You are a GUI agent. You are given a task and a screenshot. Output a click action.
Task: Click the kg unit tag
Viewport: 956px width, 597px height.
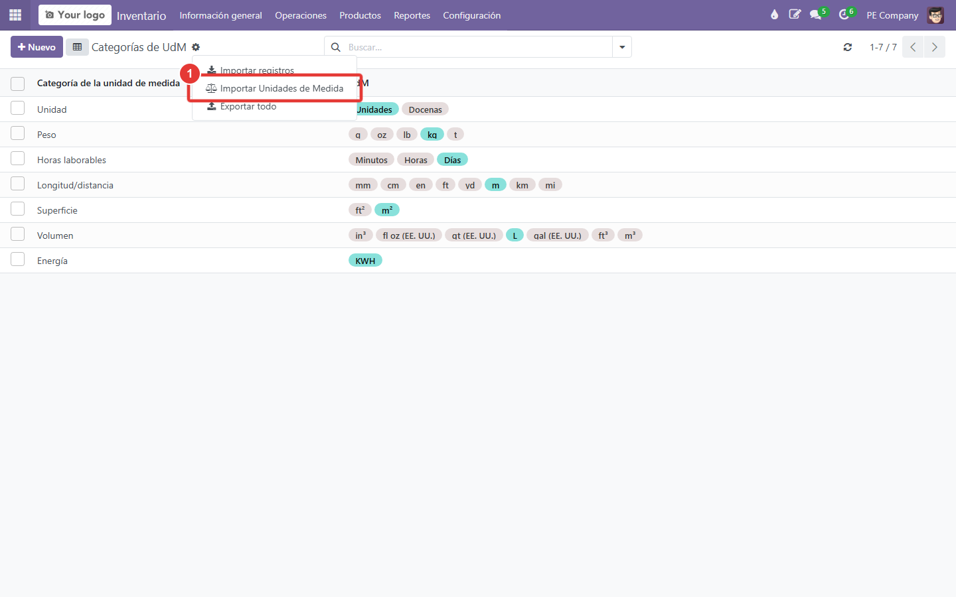(x=432, y=135)
